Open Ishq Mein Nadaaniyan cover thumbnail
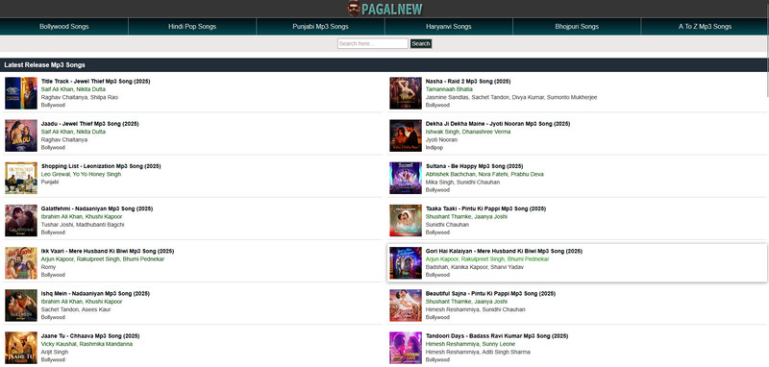This screenshot has width=769, height=367. 21,306
